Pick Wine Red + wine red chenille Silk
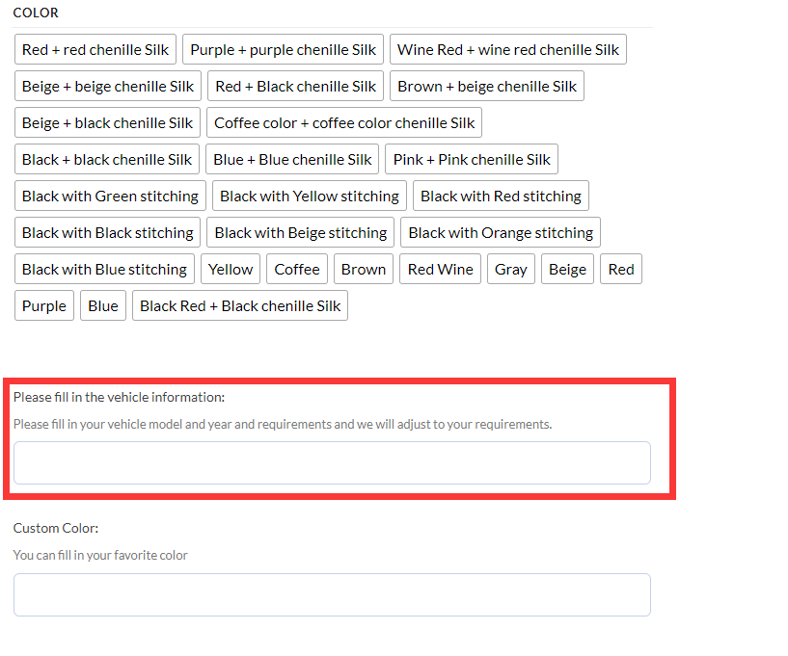This screenshot has width=788, height=656. click(x=507, y=50)
